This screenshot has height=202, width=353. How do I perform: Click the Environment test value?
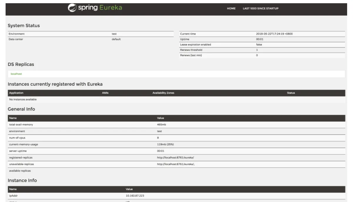pyautogui.click(x=114, y=34)
